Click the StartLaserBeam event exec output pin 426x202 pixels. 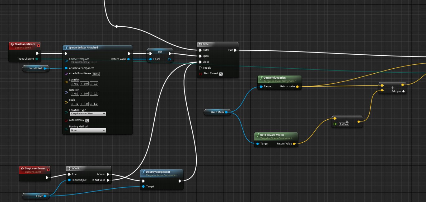coord(37,53)
